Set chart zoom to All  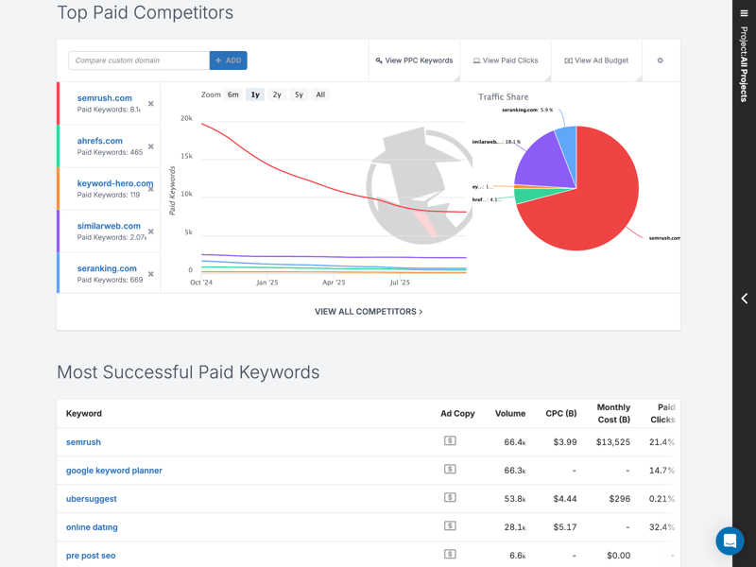(x=320, y=94)
